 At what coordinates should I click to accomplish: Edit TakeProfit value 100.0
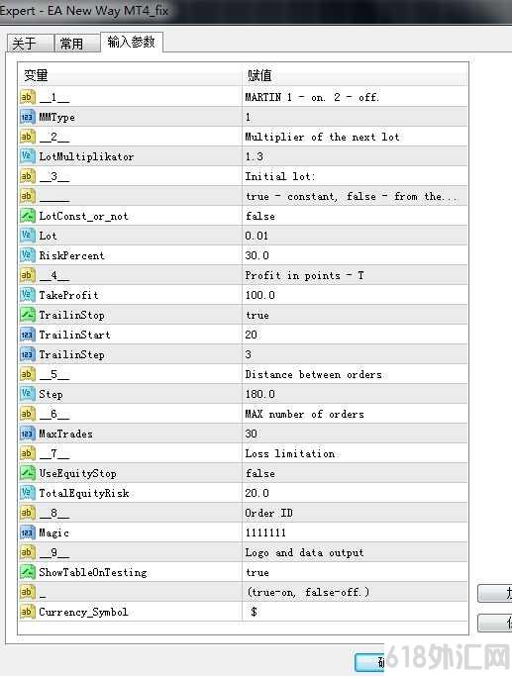coord(355,295)
